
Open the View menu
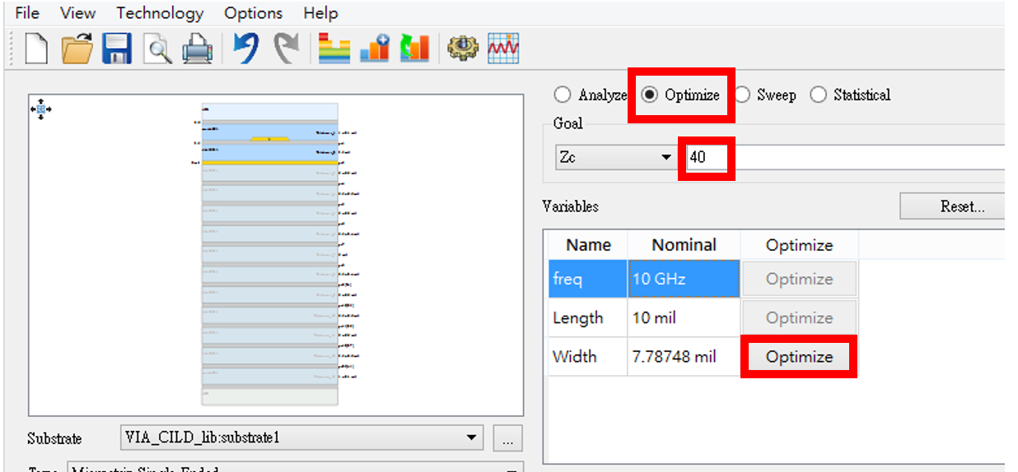pos(77,13)
